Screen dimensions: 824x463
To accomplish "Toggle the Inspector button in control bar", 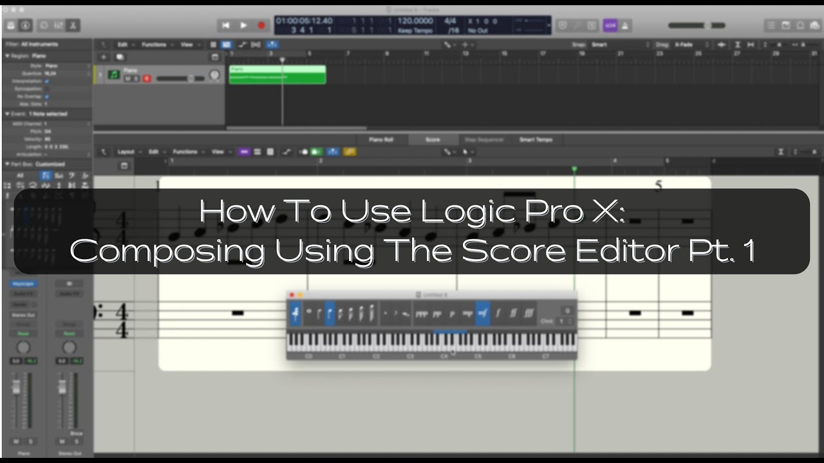I will click(26, 26).
